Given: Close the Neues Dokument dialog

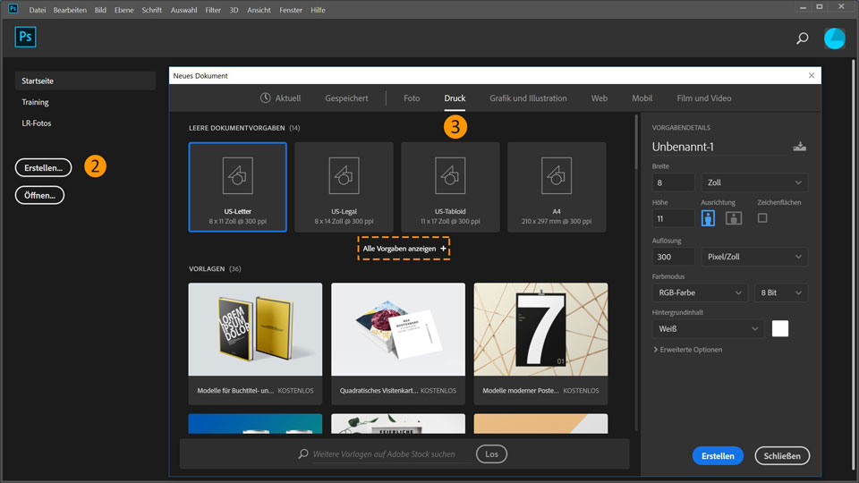Looking at the screenshot, I should pyautogui.click(x=812, y=75).
